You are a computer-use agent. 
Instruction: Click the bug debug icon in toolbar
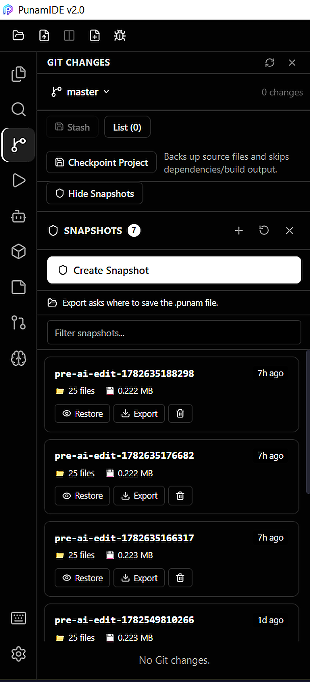click(x=120, y=35)
